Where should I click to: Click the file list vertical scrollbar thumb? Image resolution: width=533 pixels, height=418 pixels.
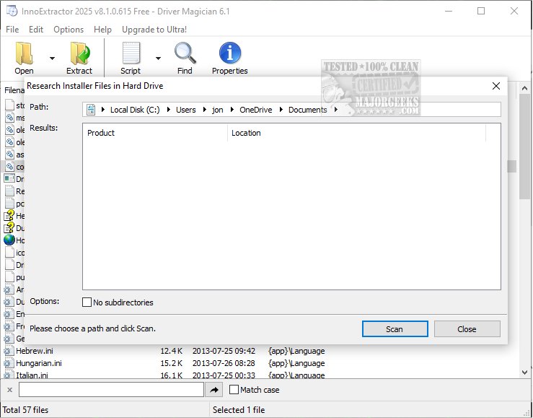tap(524, 147)
